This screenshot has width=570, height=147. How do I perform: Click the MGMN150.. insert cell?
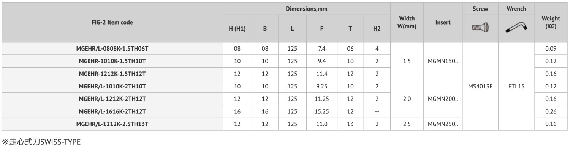point(443,61)
